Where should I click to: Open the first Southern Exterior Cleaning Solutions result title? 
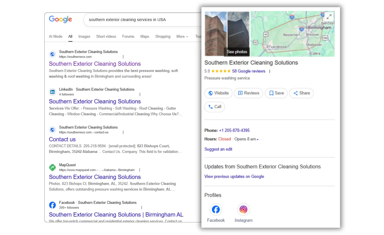[95, 64]
